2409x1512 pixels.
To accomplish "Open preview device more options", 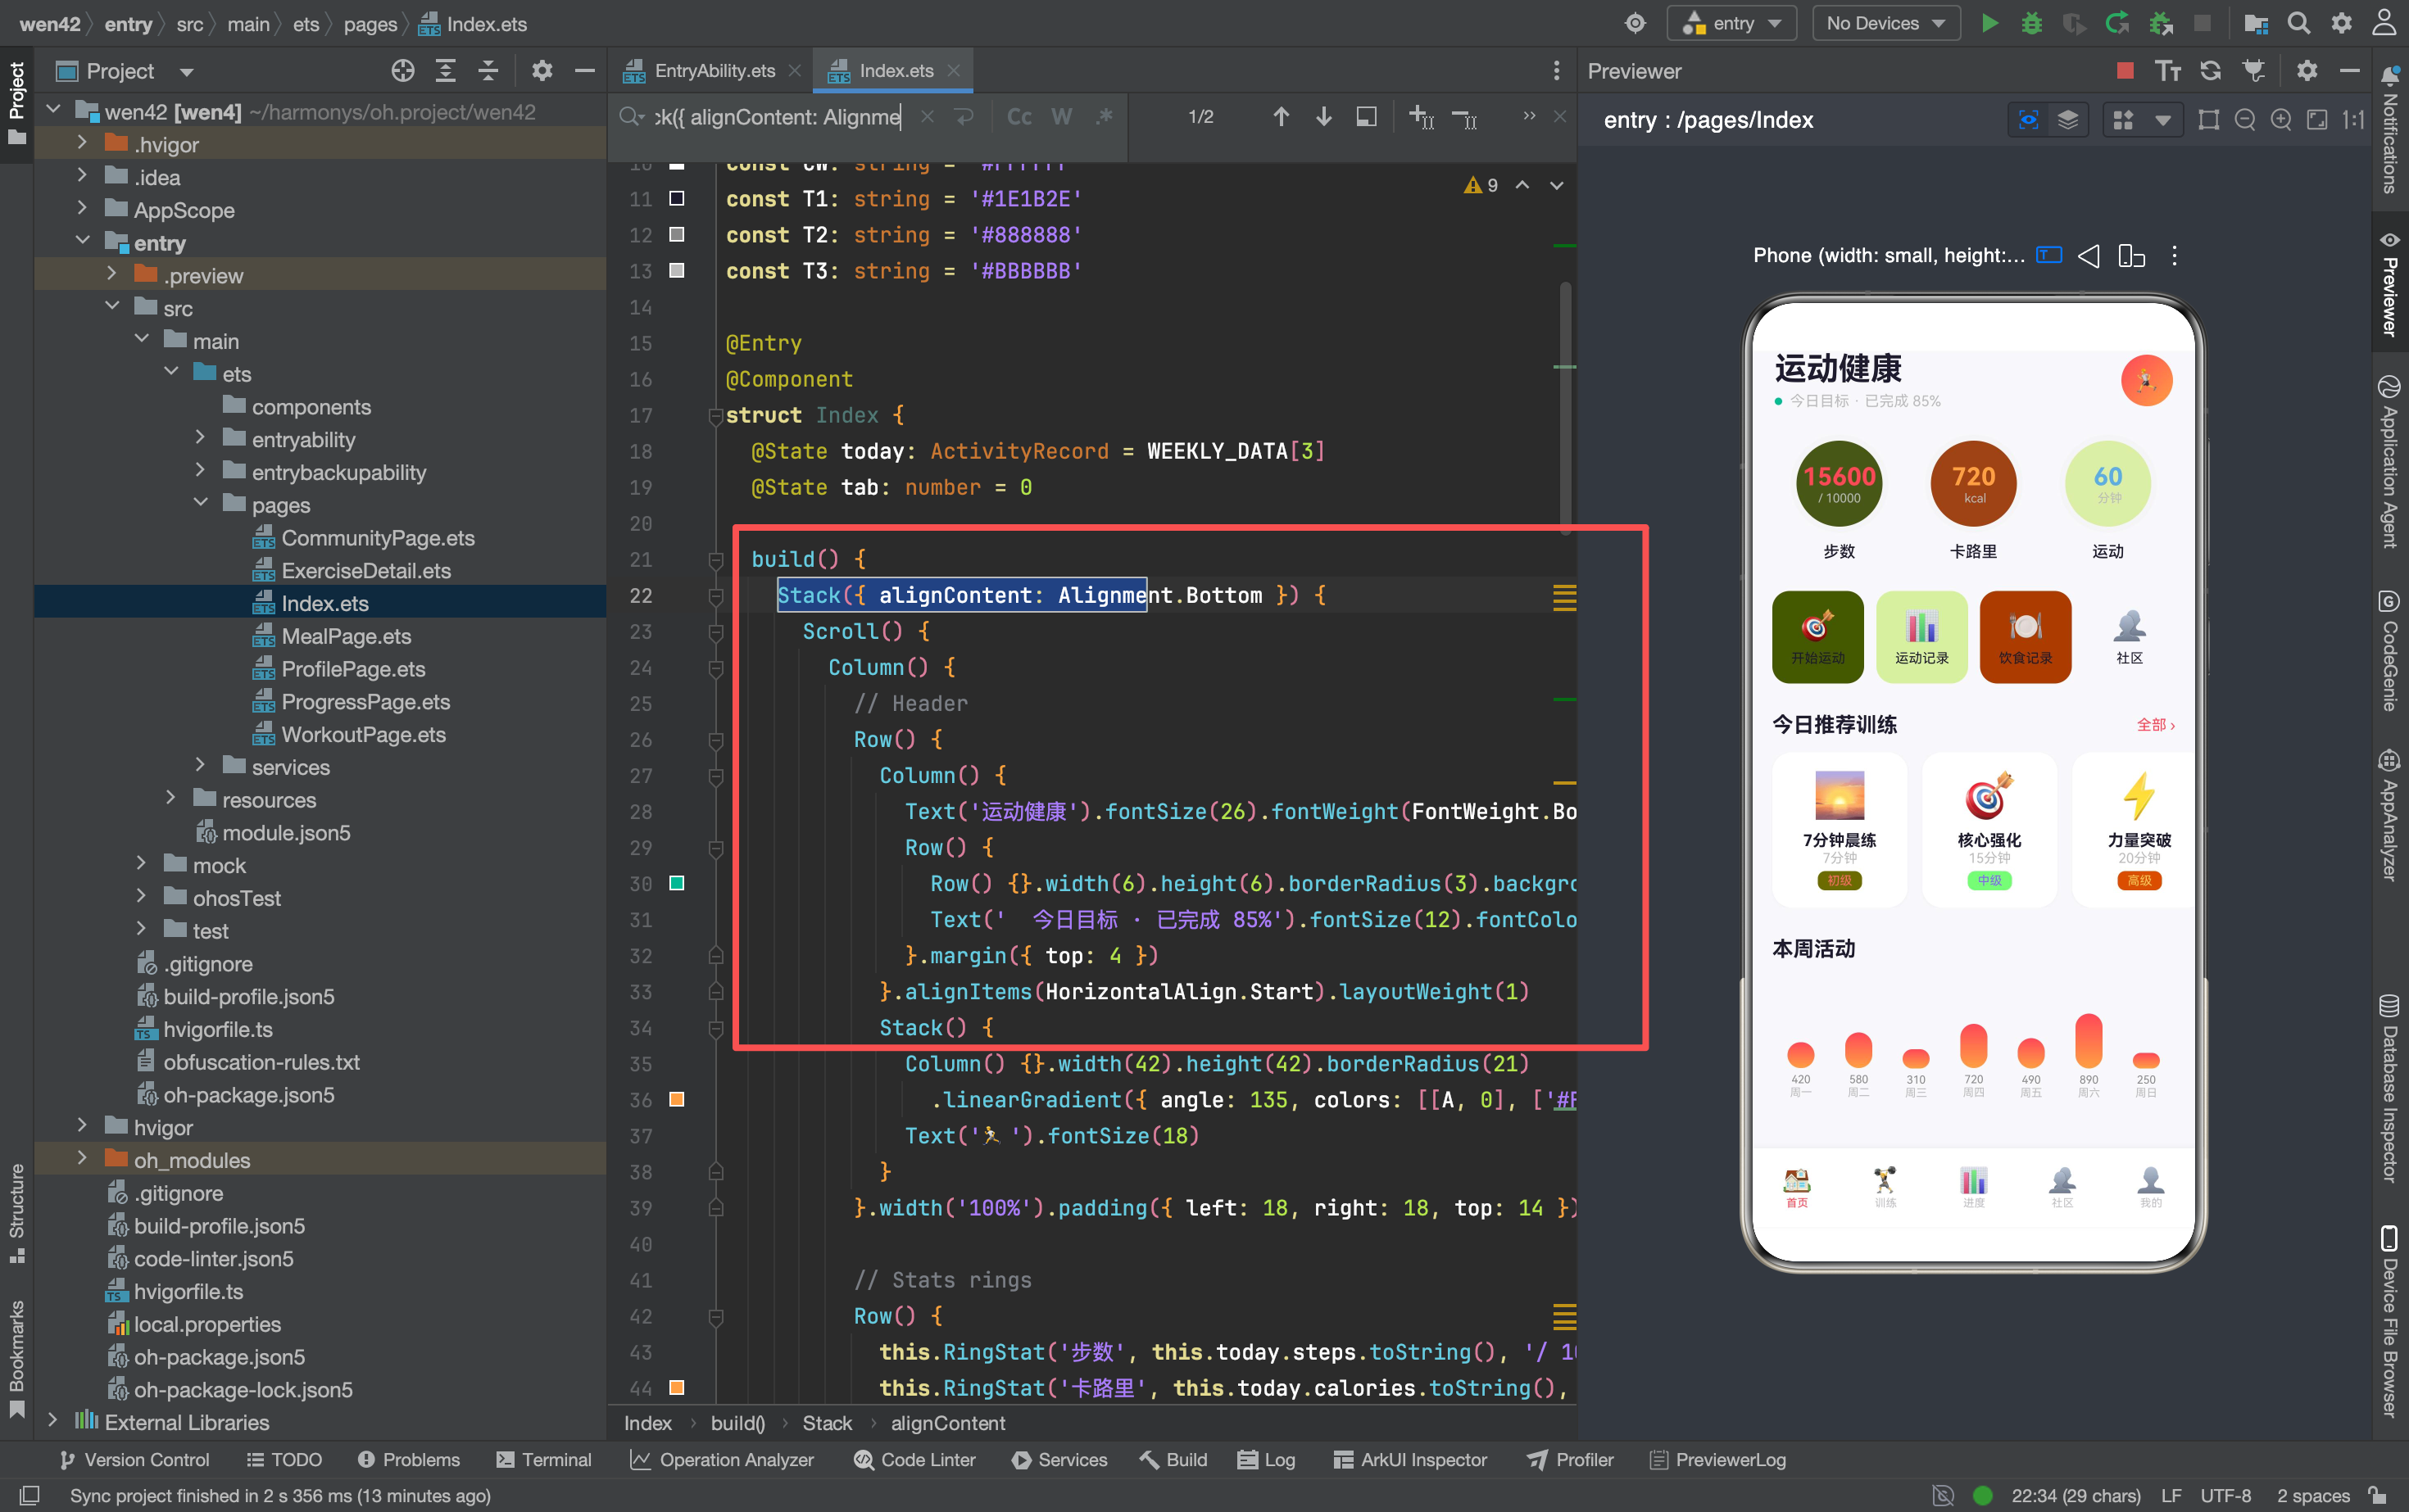I will [2174, 256].
